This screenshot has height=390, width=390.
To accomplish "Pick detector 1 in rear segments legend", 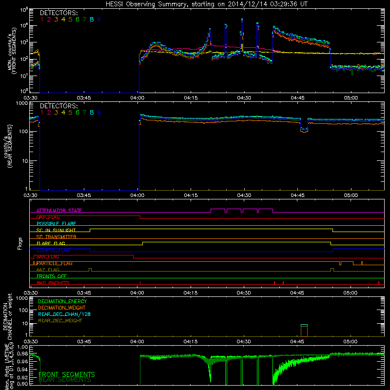I will point(42,113).
